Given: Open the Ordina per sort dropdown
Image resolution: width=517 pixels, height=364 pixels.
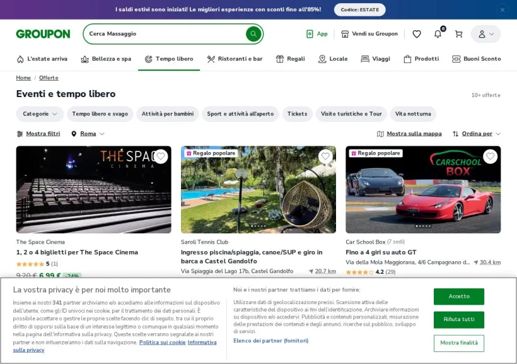Looking at the screenshot, I should pos(477,134).
